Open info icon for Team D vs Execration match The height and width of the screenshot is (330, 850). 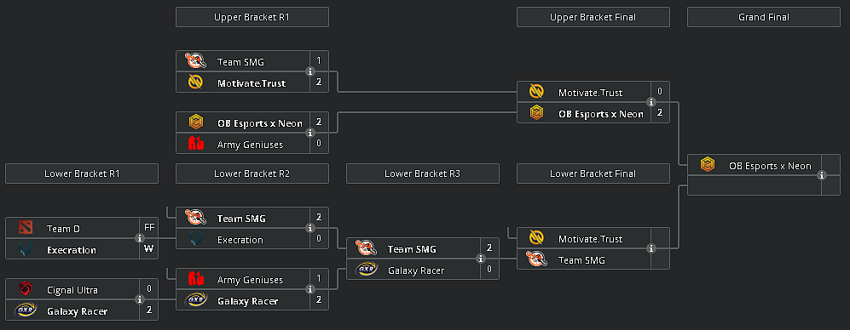[140, 238]
